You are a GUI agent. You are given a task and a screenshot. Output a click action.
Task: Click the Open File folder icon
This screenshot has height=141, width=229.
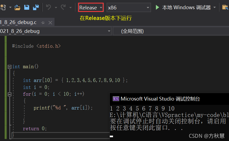pyautogui.click(x=17, y=7)
